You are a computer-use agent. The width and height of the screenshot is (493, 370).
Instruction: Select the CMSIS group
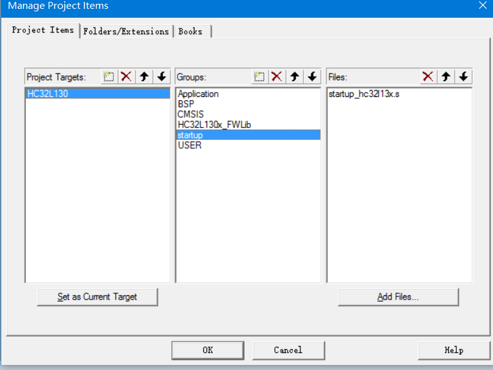248,115
